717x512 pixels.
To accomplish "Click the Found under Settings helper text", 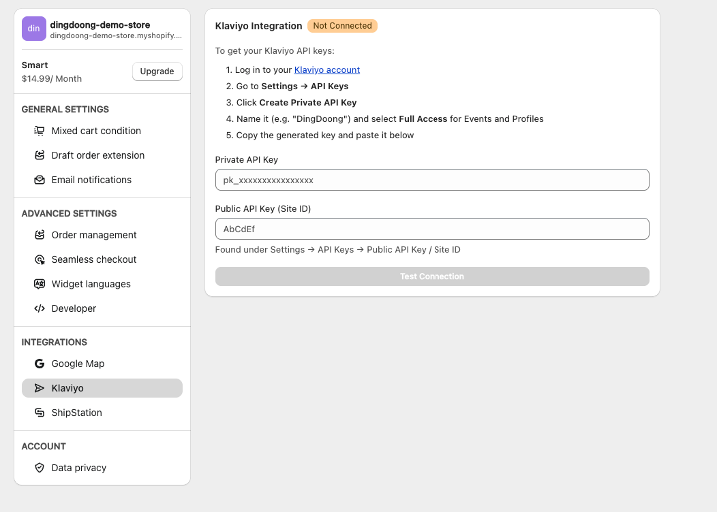I will (338, 250).
